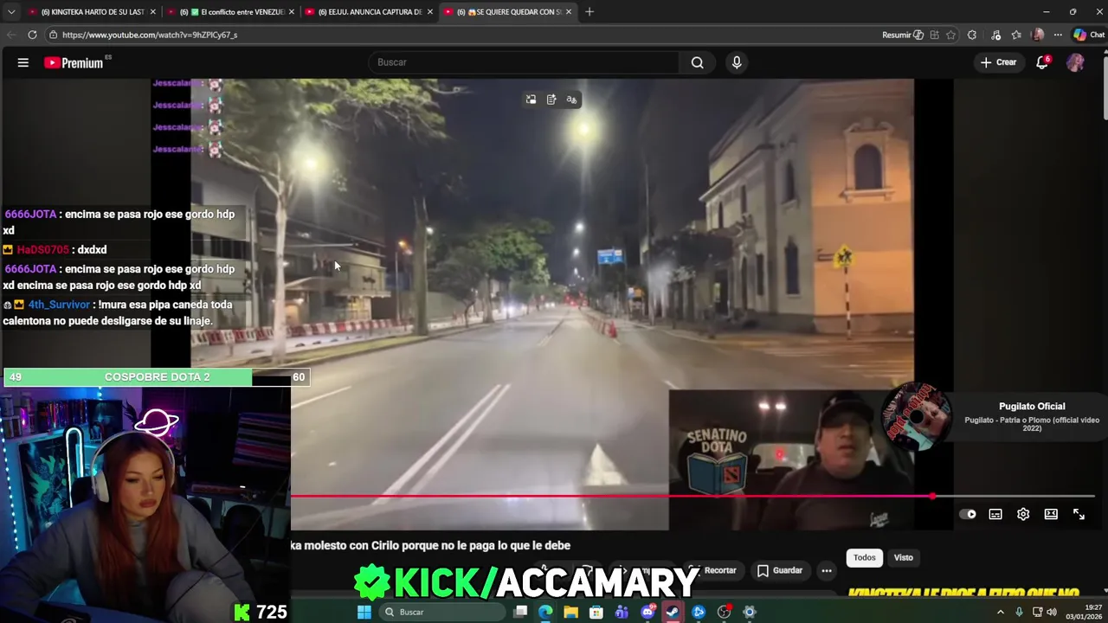Click the Guardar button below video
Viewport: 1108px width, 623px height.
tap(780, 570)
